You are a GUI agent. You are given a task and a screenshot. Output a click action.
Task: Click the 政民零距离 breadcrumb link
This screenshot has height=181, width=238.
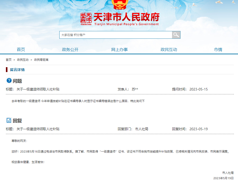coord(41,60)
